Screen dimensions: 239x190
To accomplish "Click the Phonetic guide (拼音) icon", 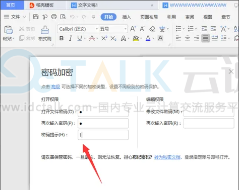I will tap(162, 29).
